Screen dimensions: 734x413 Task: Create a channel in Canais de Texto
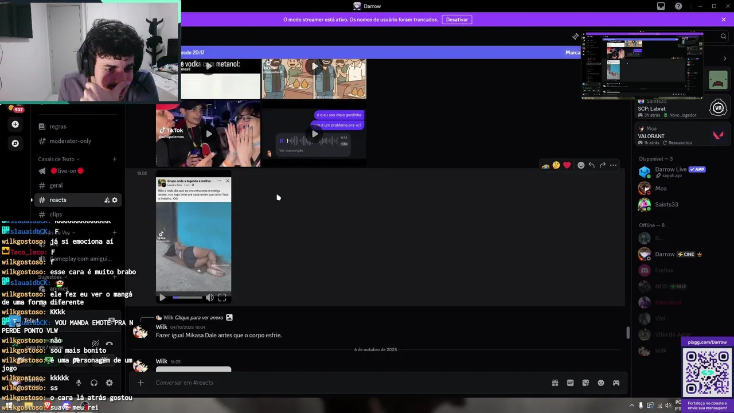point(115,159)
